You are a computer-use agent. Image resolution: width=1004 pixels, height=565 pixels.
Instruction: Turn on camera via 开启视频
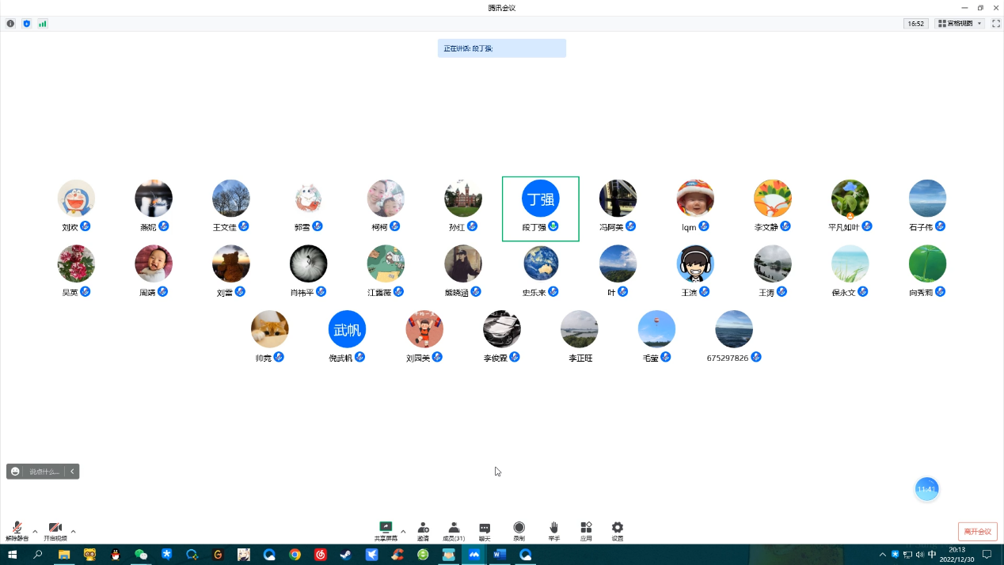(x=55, y=530)
